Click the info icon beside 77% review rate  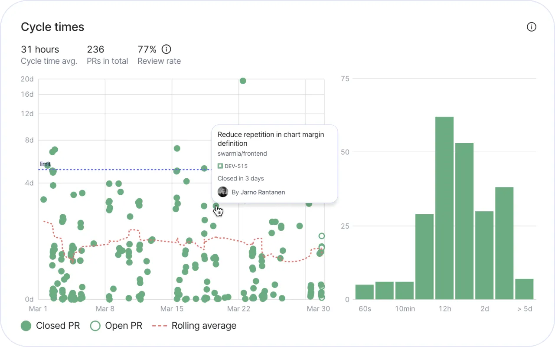point(166,49)
